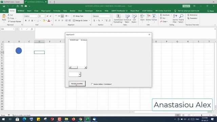Click the listbox scroll right arrow
Screen dimensions: 217x122
pyautogui.click(x=85, y=67)
